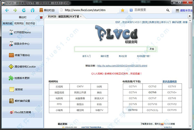Image resolution: width=194 pixels, height=130 pixels.
Task: Open the home page icon
Action: tap(33, 10)
